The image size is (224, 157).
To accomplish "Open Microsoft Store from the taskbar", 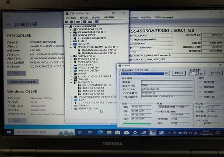I will click(x=118, y=133).
